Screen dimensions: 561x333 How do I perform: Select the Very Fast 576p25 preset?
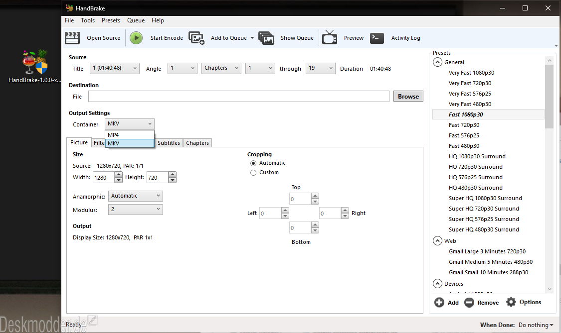[470, 94]
